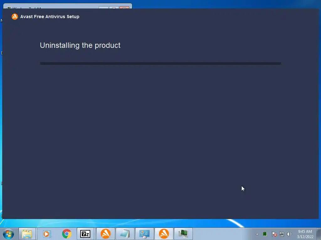Click the Show Desktop strip
Image resolution: width=321 pixels, height=240 pixels.
coord(319,234)
